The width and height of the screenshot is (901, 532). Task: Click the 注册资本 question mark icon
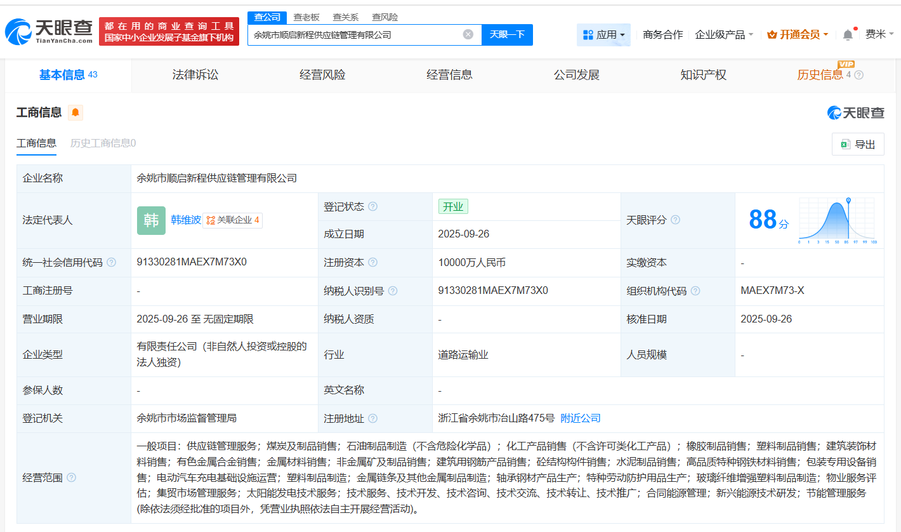tap(372, 262)
